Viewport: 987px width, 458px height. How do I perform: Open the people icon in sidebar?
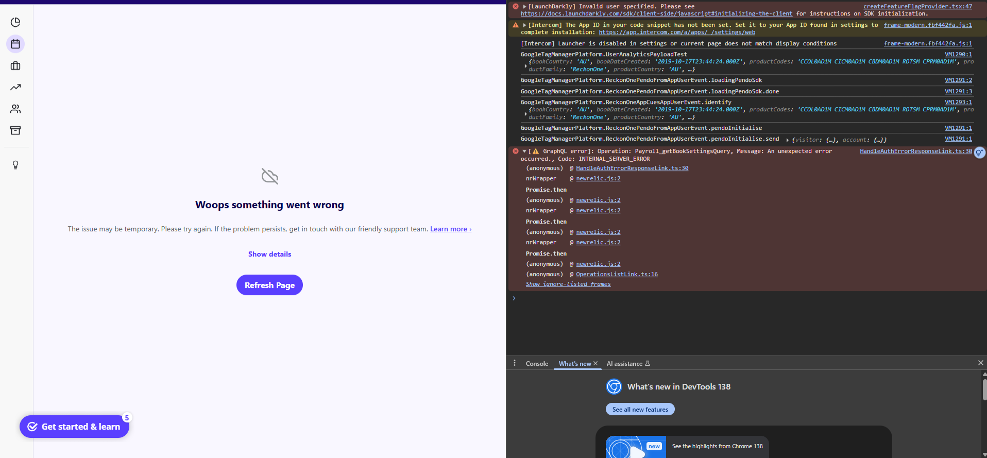tap(15, 109)
